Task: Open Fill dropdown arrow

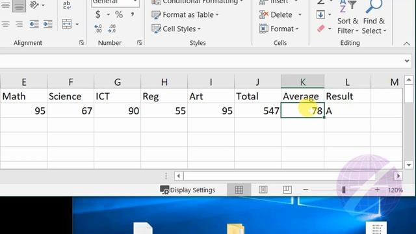Action: tap(330, 14)
